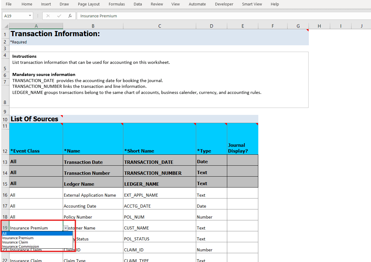Select column header D
371x262 pixels.
(x=211, y=26)
